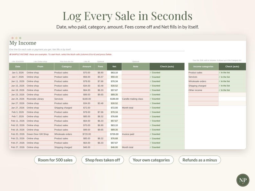Select the Note column header
This screenshot has width=255, height=191.
[x=136, y=67]
